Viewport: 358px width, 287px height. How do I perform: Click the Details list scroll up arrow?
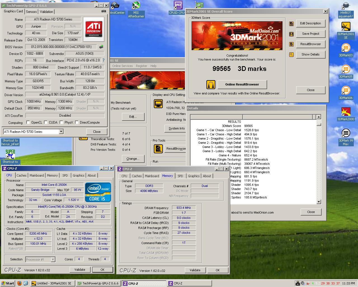(x=319, y=117)
